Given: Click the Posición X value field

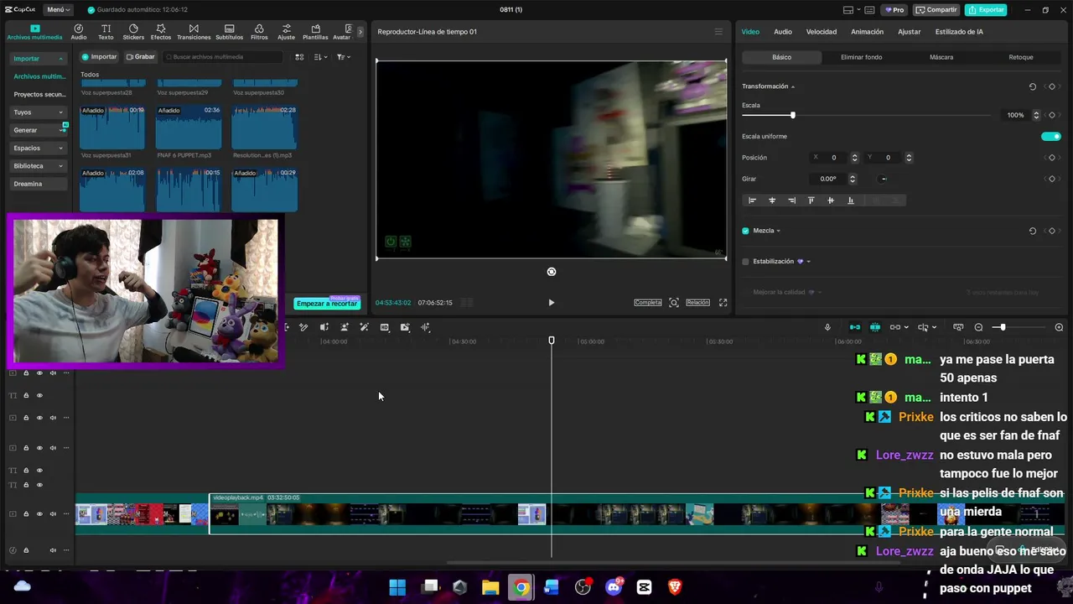Looking at the screenshot, I should 834,158.
